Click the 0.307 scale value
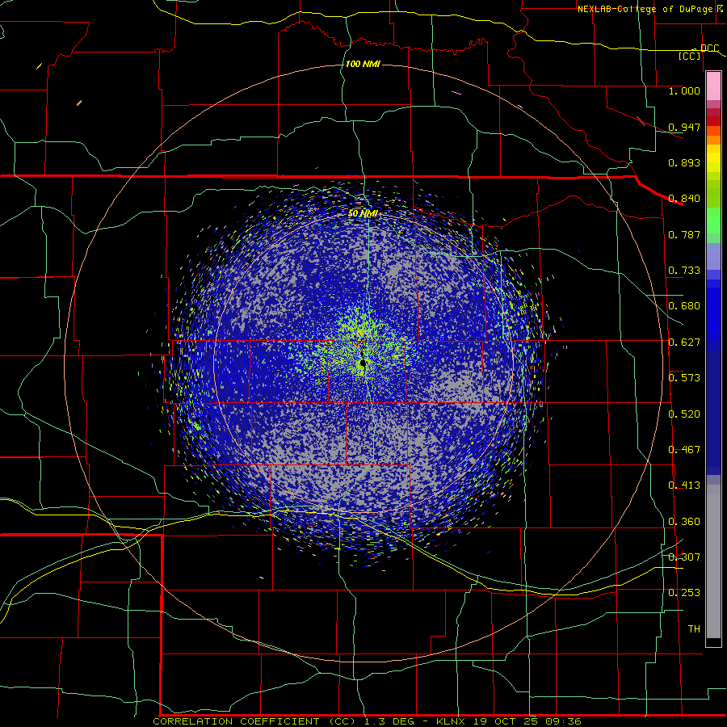The height and width of the screenshot is (727, 727). coord(684,557)
